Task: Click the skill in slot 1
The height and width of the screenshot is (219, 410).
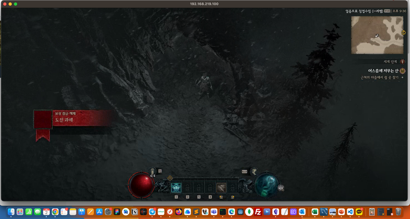Action: point(176,188)
